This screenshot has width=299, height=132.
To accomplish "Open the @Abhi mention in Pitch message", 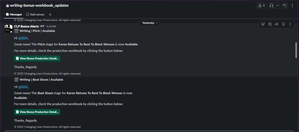I will click(x=23, y=38).
